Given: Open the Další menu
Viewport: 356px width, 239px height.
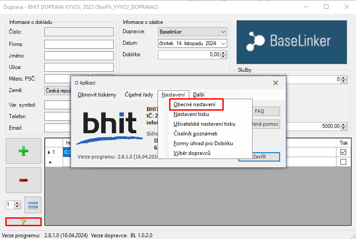Looking at the screenshot, I should pyautogui.click(x=199, y=95).
